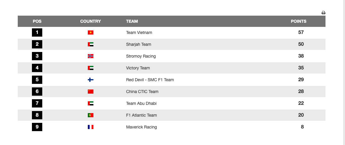Click the print icon above the table
This screenshot has height=145, width=345.
click(323, 13)
